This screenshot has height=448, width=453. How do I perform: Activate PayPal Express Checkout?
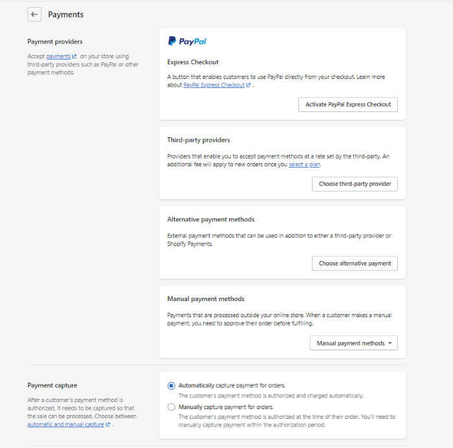[x=348, y=104]
